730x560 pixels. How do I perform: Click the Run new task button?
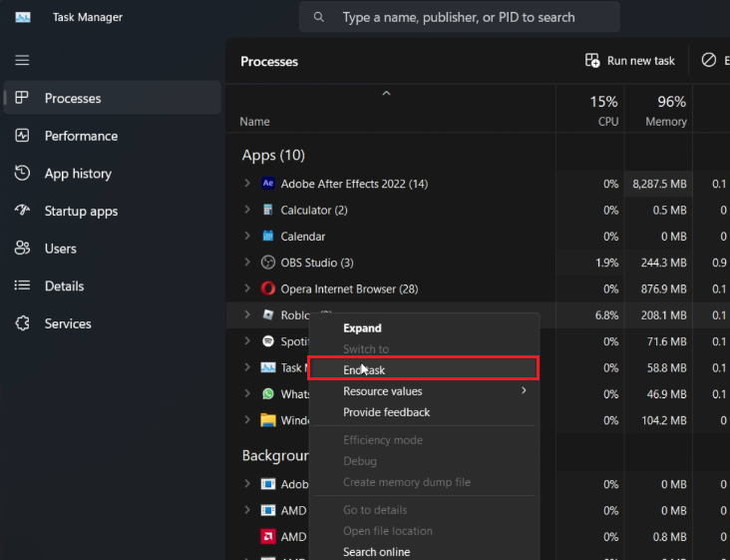pyautogui.click(x=630, y=61)
